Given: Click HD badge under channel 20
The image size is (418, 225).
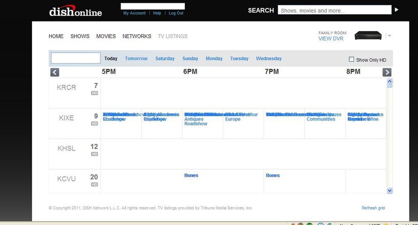Looking at the screenshot, I should point(94,184).
